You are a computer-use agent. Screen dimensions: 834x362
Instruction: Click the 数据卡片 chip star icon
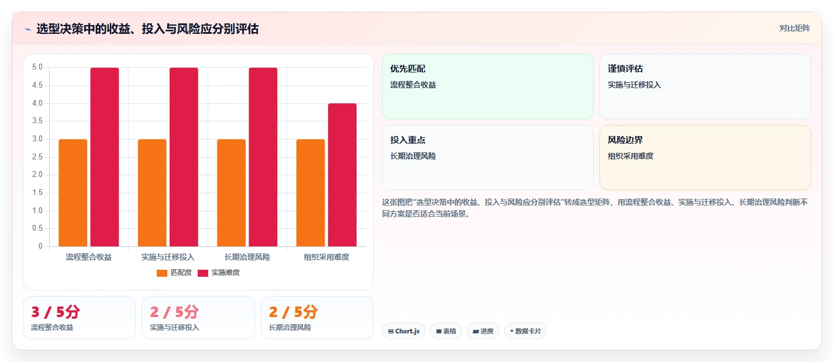click(512, 331)
